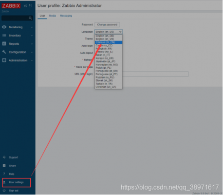Expand the Monitoring menu arrow
The image size is (223, 195).
coord(32,27)
